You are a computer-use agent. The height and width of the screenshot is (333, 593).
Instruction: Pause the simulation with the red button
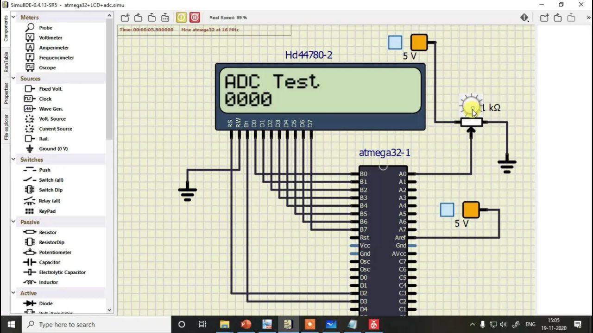pos(195,18)
